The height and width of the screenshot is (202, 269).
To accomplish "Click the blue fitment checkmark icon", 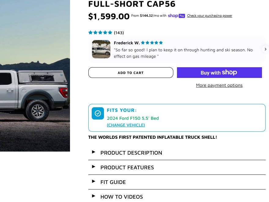I will [x=98, y=113].
